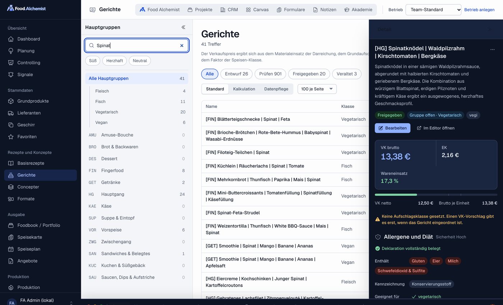
Task: Click the Im Editor öffnen link
Action: tap(435, 128)
